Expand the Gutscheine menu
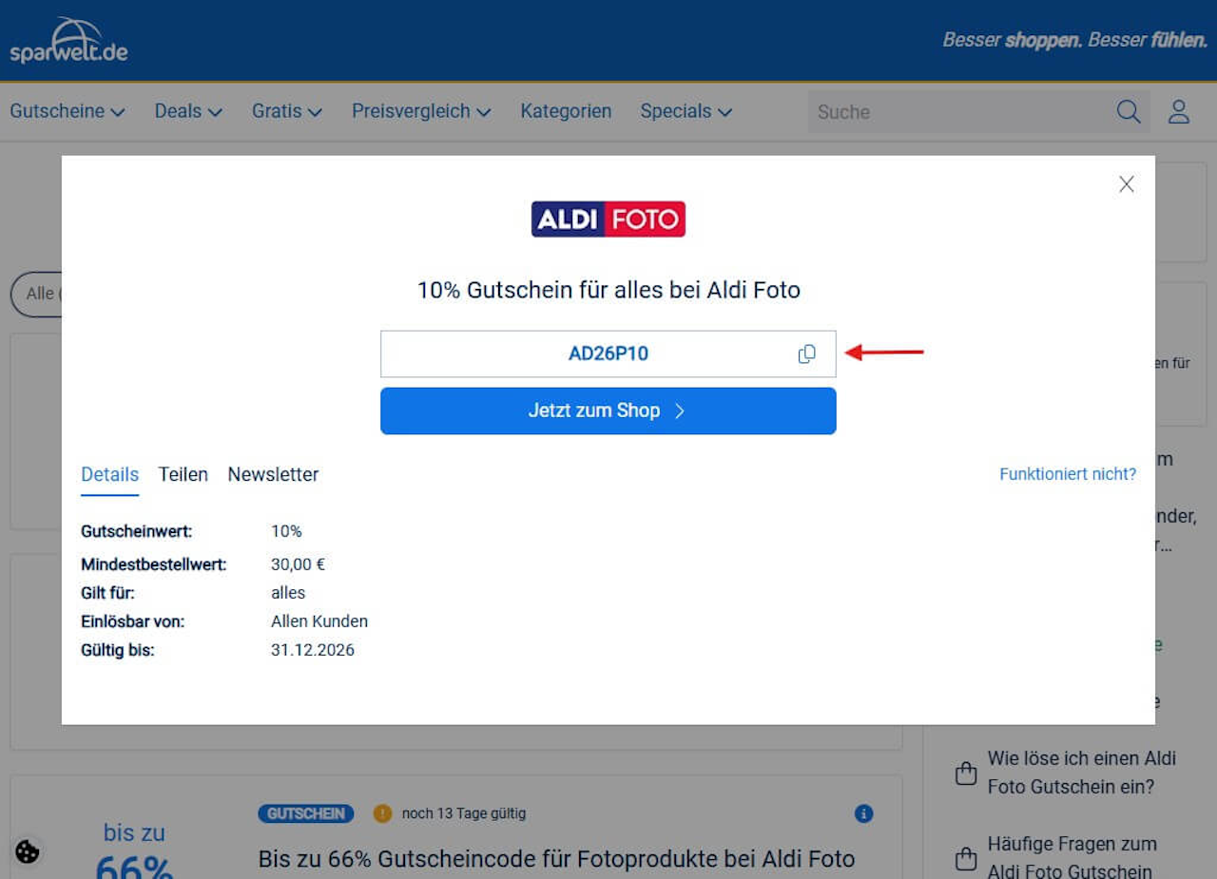Image resolution: width=1217 pixels, height=879 pixels. 68,111
